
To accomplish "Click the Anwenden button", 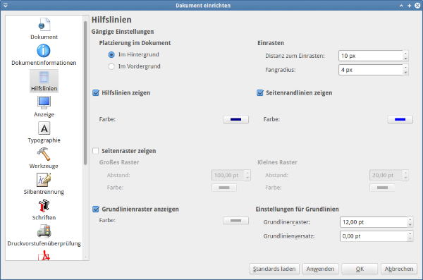I will (321, 269).
